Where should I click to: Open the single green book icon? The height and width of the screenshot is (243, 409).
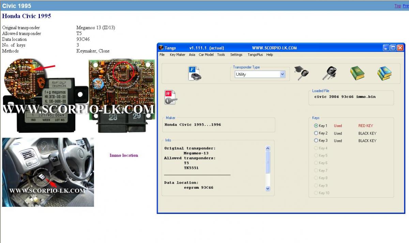pyautogui.click(x=357, y=73)
